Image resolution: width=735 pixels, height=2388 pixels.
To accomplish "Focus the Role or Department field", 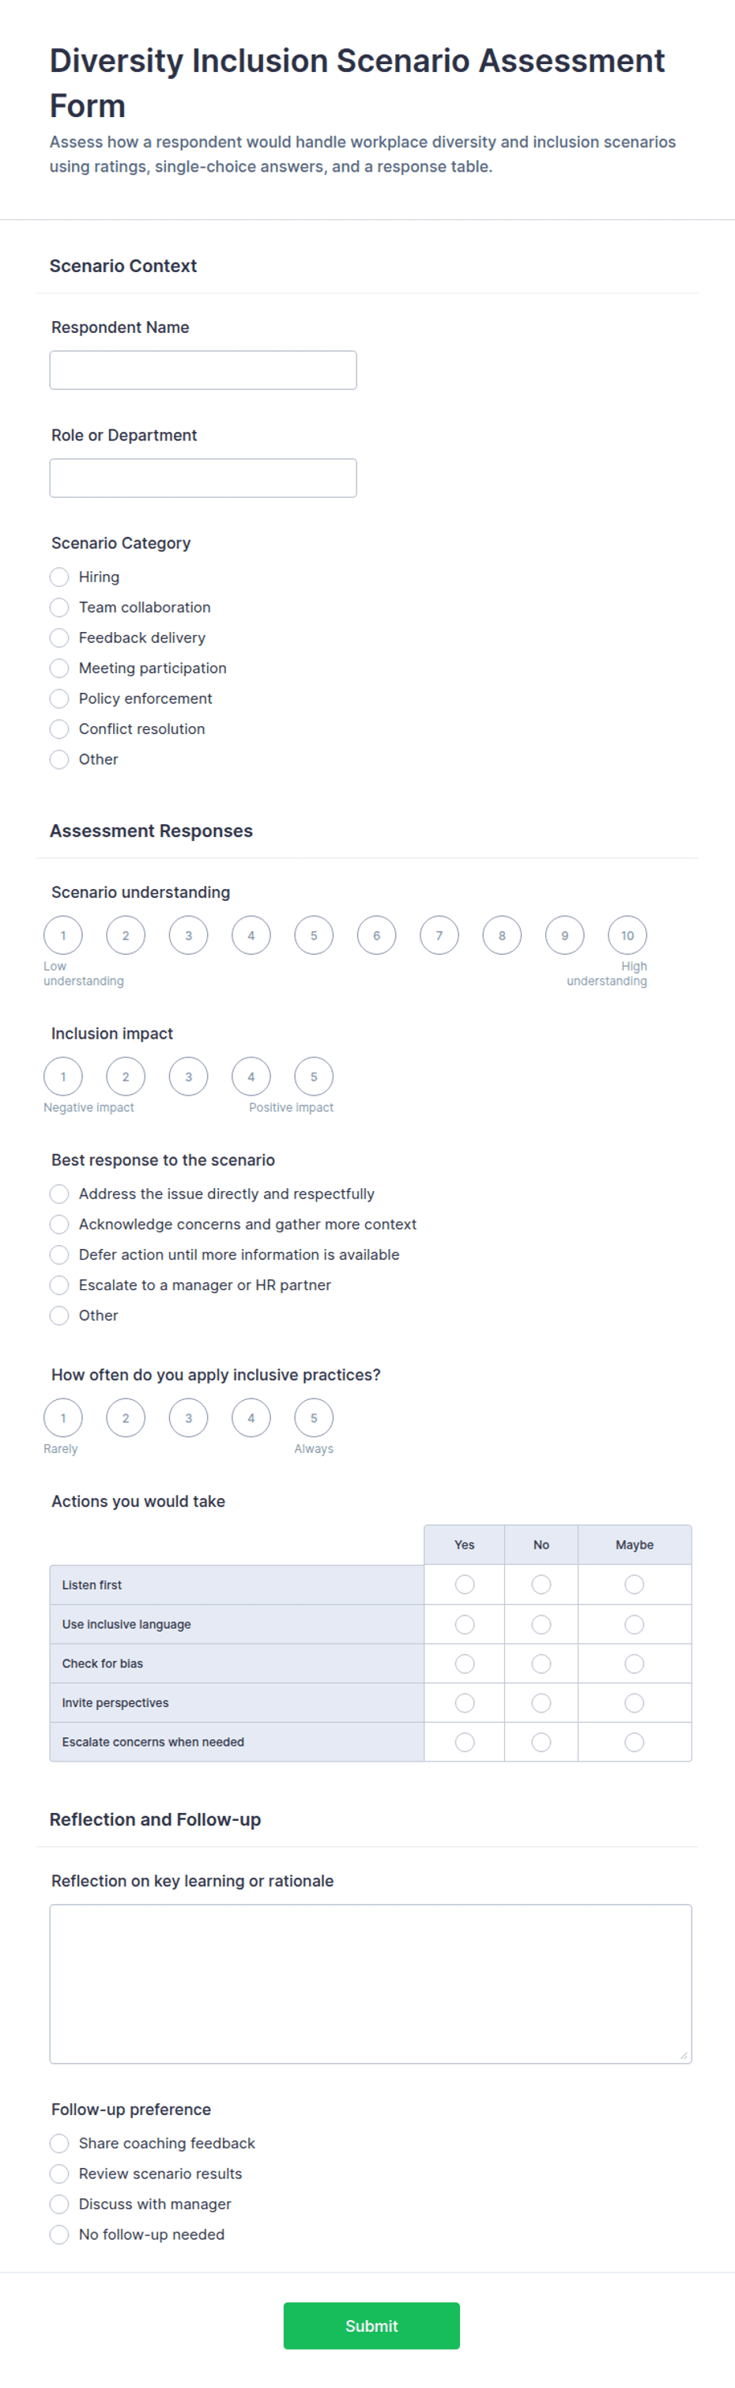I will point(203,478).
